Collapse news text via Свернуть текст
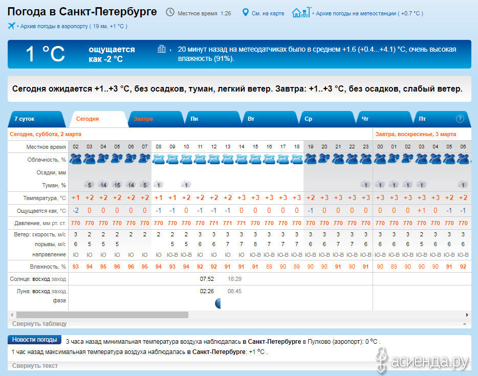 pyautogui.click(x=35, y=366)
